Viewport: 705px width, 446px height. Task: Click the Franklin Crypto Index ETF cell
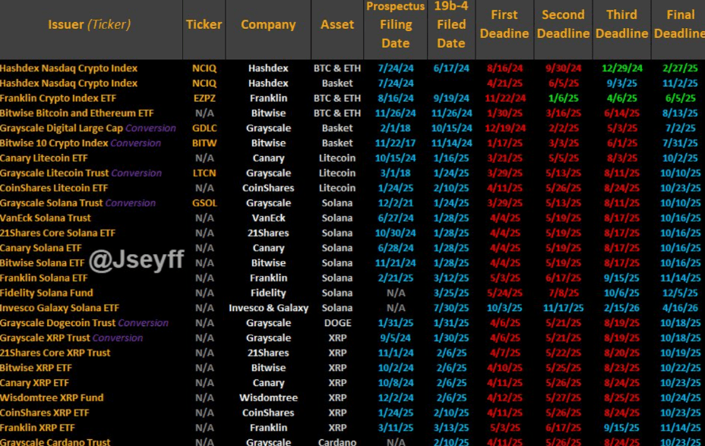coord(59,98)
